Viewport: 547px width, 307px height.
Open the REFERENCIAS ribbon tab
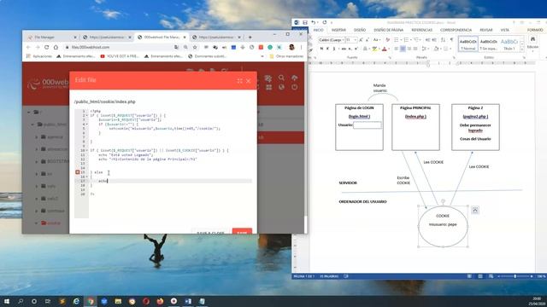421,31
